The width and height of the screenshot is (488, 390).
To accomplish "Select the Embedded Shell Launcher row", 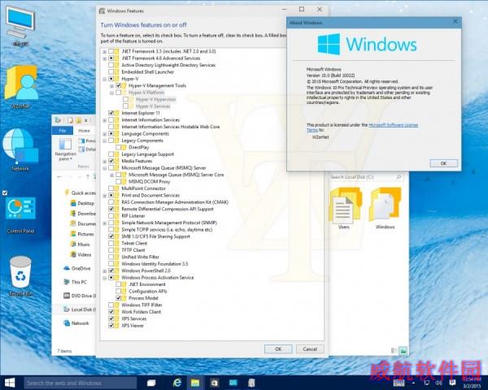I will tap(147, 71).
